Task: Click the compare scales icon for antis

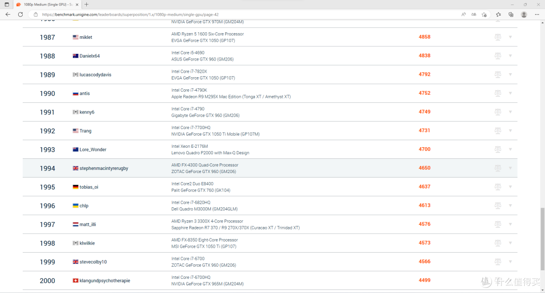Action: pos(498,93)
